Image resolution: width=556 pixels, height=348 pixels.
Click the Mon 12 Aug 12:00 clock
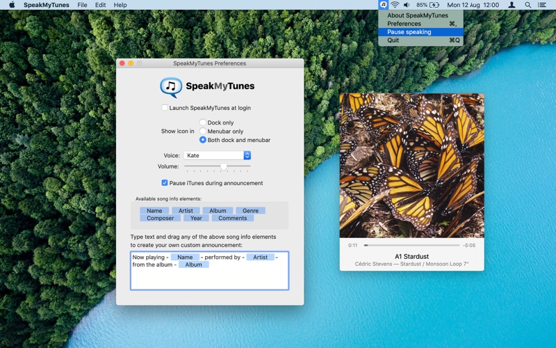point(473,5)
